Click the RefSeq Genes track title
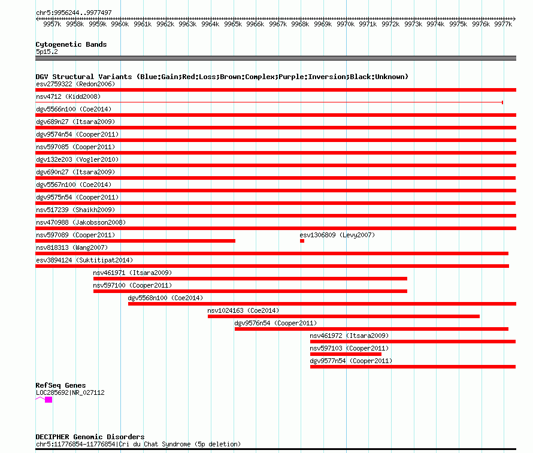The width and height of the screenshot is (533, 453). click(x=60, y=385)
